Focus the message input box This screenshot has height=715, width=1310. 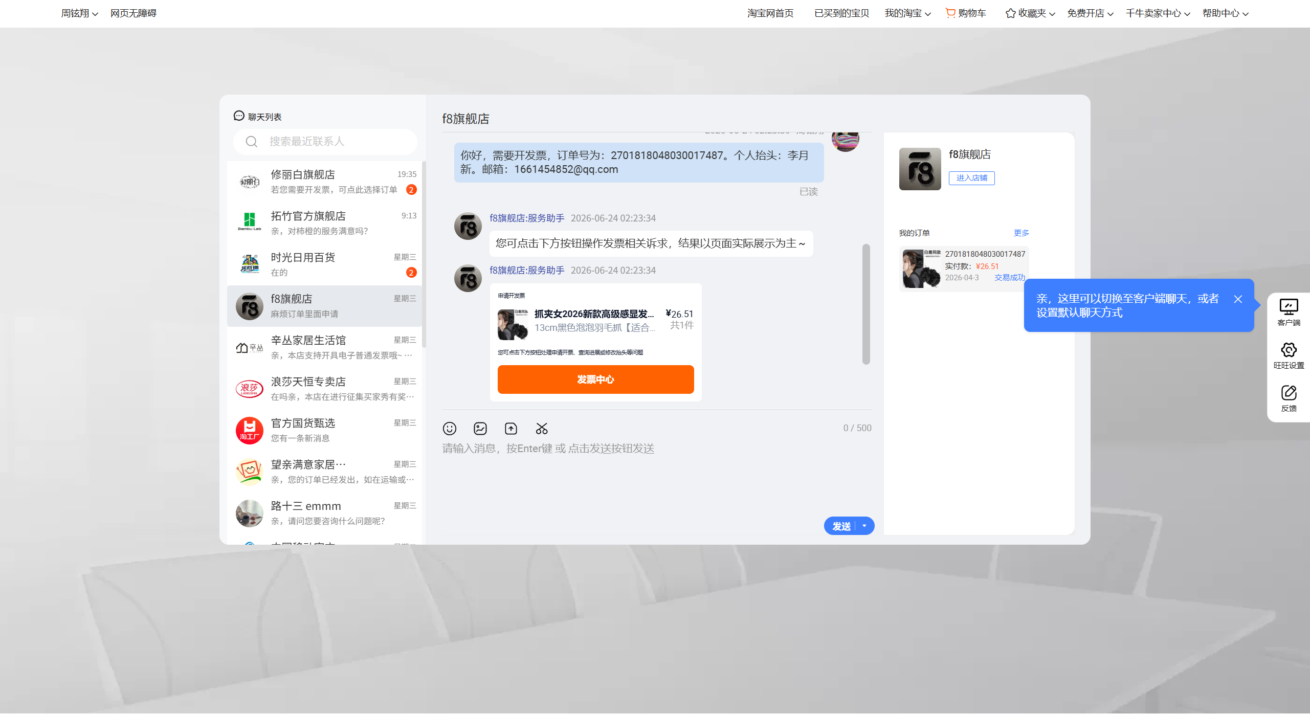pyautogui.click(x=657, y=476)
